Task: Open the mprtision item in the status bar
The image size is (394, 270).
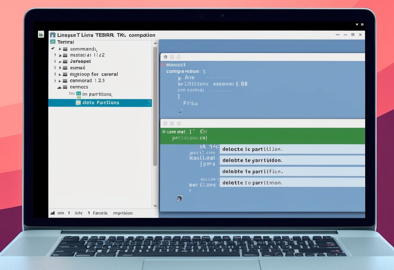Action: [123, 213]
